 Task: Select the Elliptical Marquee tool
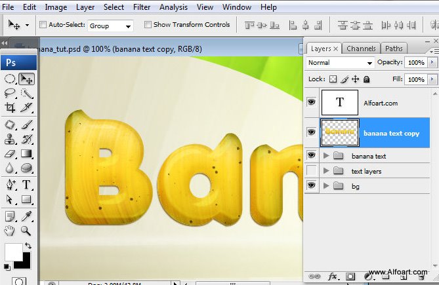click(10, 79)
